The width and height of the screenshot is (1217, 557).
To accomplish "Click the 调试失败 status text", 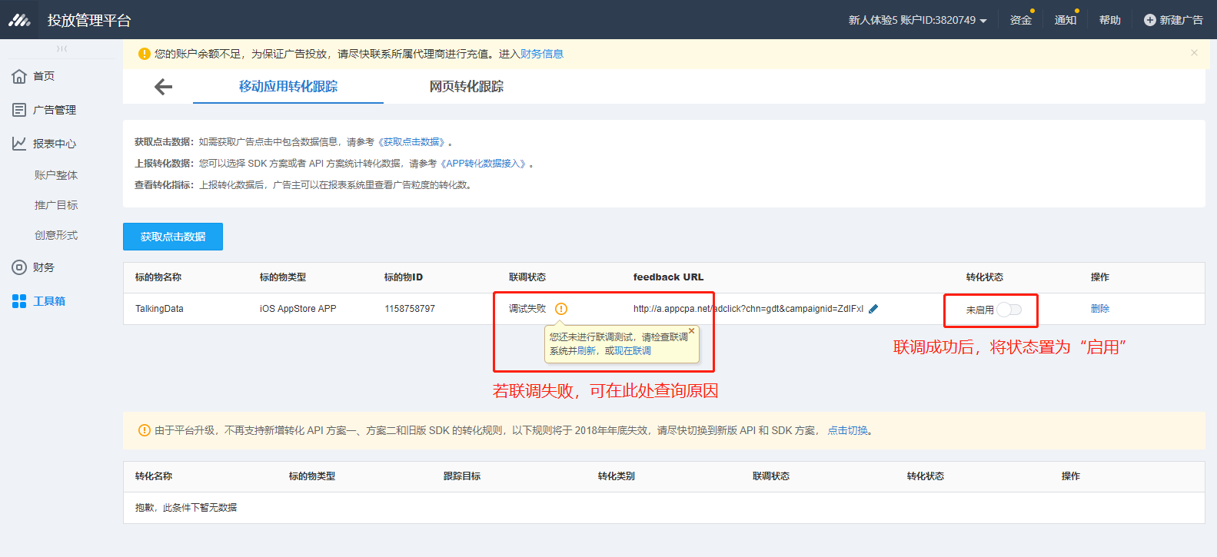I will click(x=527, y=309).
